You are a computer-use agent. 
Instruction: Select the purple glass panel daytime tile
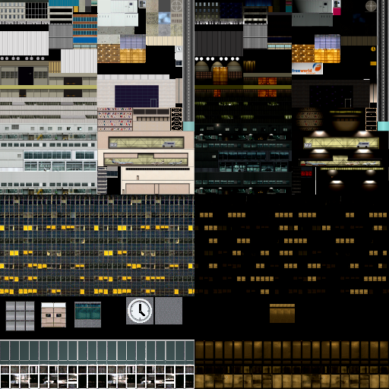133,42
